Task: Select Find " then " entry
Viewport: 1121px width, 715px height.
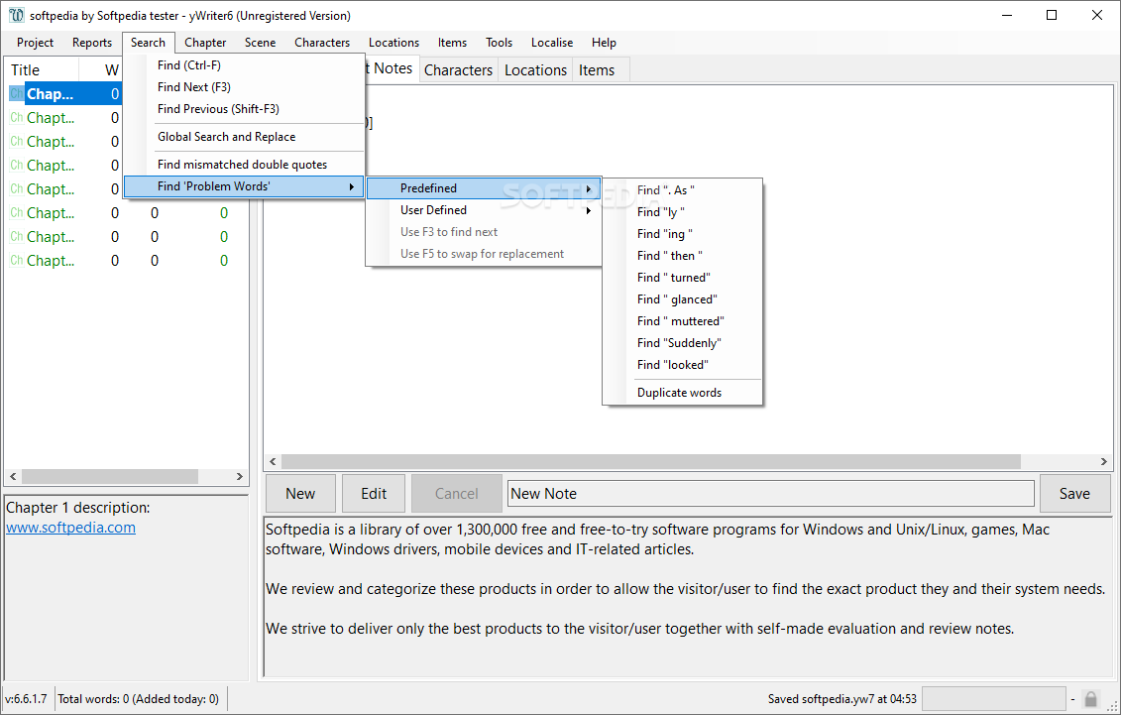Action: click(x=683, y=256)
